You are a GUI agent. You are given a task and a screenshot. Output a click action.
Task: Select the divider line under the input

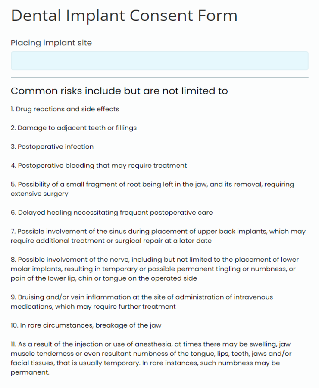[159, 77]
